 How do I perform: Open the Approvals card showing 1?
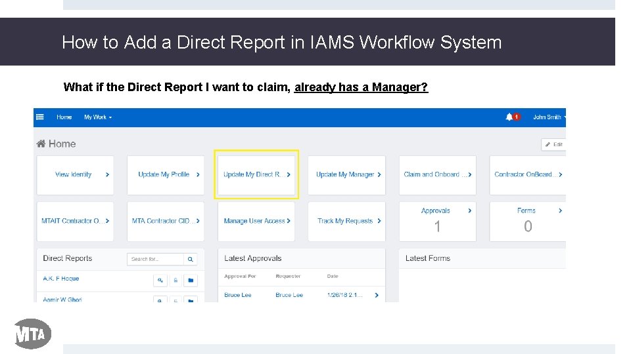pos(438,222)
